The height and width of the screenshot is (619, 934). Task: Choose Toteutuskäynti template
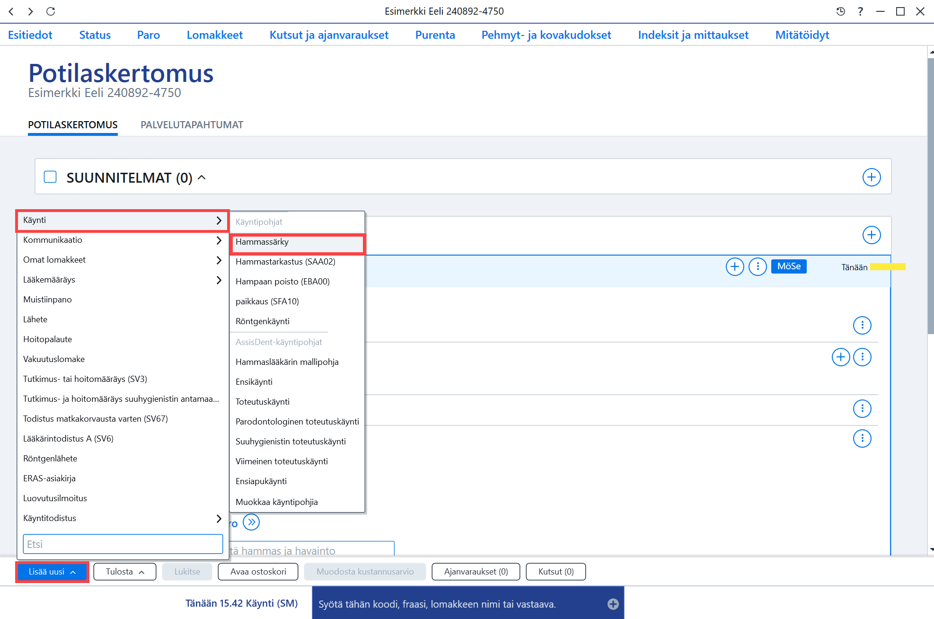pyautogui.click(x=297, y=402)
